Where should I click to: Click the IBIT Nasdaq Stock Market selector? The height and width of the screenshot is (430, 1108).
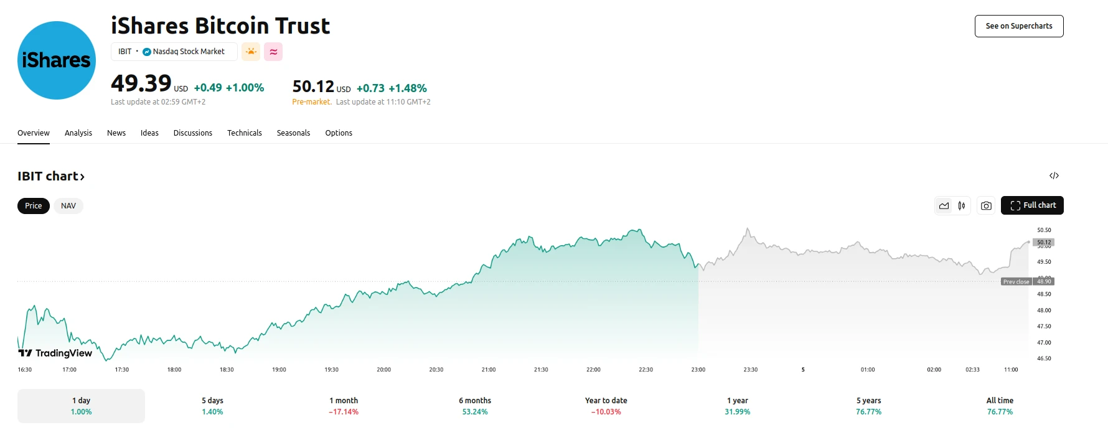click(x=174, y=52)
